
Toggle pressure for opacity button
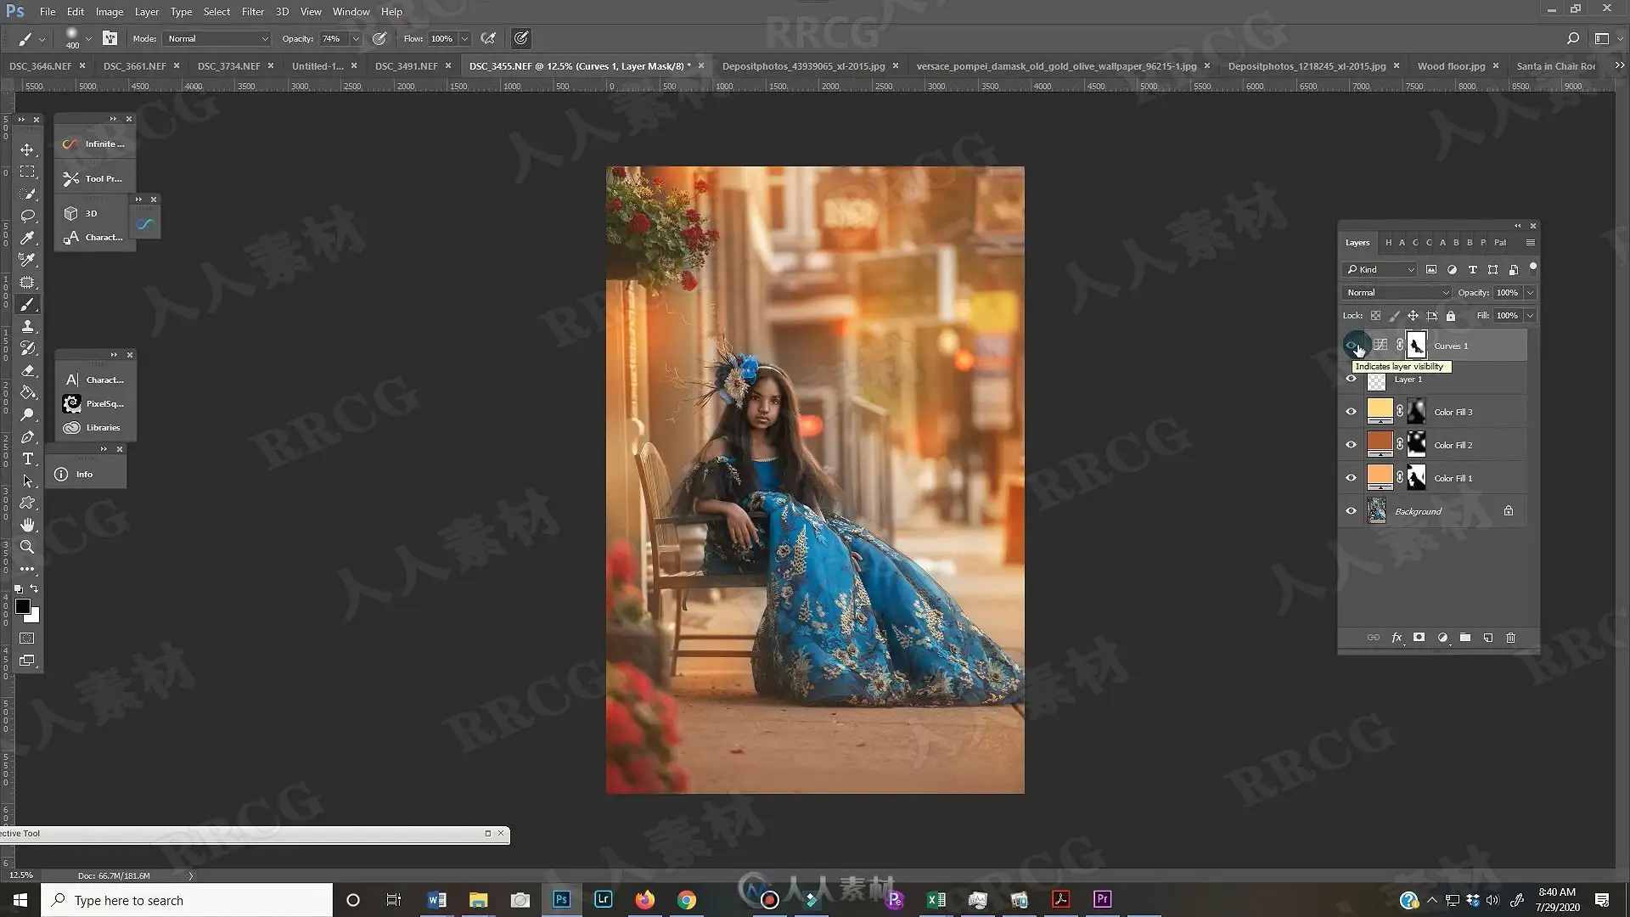click(379, 38)
